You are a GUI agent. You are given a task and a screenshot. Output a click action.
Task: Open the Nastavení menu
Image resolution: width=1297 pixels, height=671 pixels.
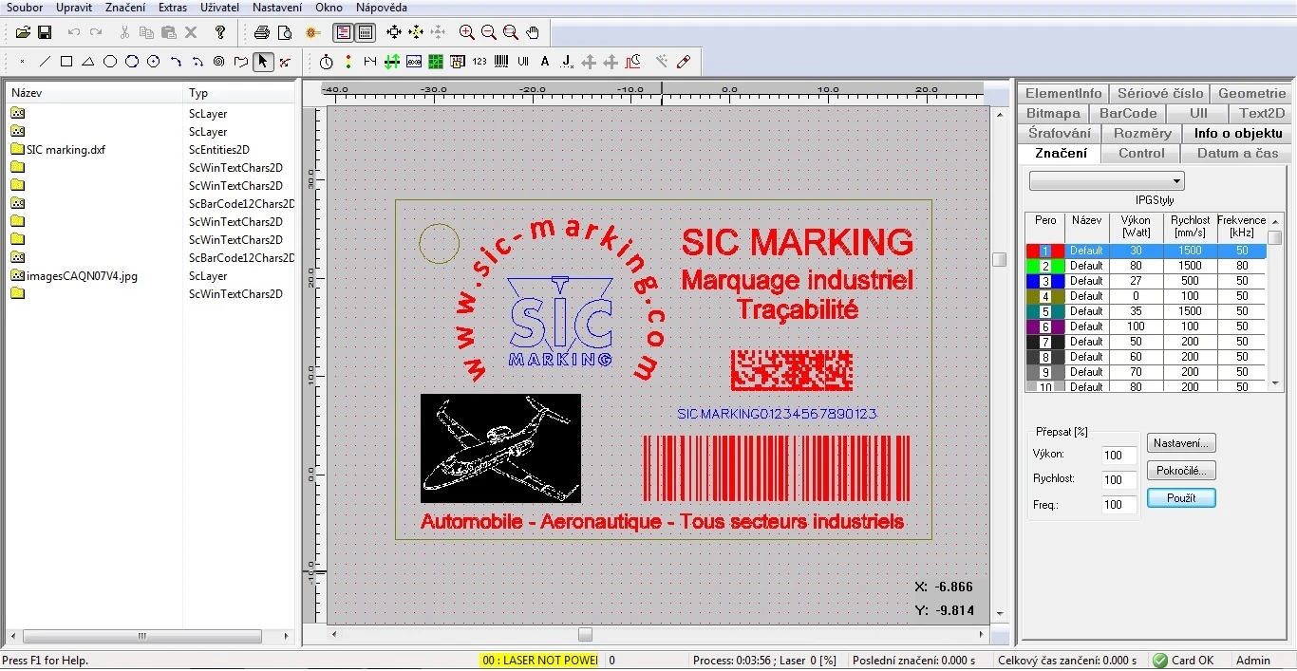[x=277, y=8]
